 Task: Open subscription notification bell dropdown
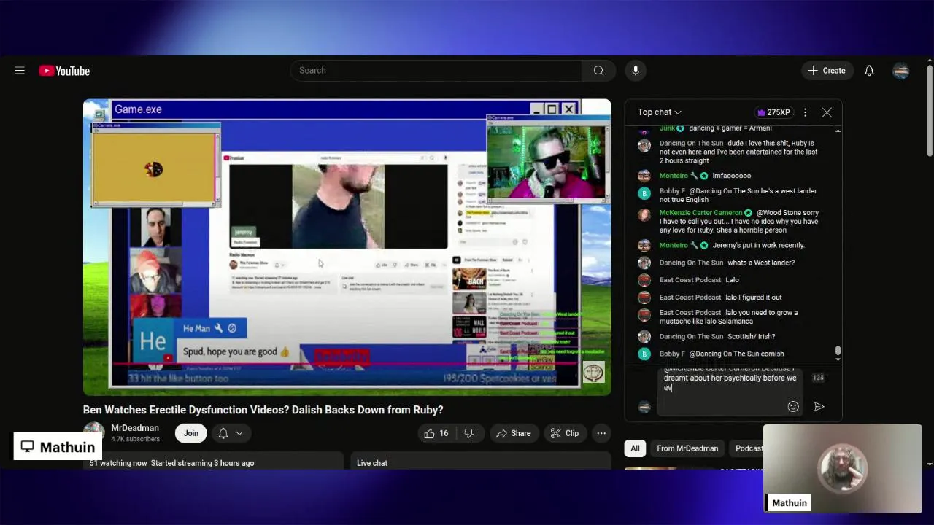click(x=231, y=433)
